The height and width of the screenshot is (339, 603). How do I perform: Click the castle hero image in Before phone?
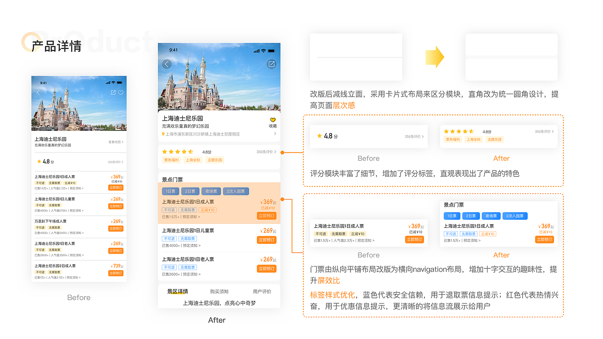[x=79, y=104]
